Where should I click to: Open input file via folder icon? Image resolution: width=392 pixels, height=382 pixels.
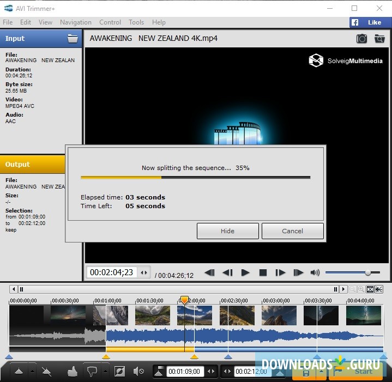point(73,38)
